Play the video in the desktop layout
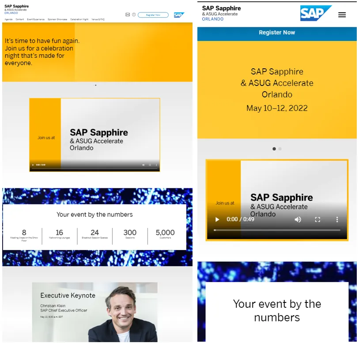 33,165
